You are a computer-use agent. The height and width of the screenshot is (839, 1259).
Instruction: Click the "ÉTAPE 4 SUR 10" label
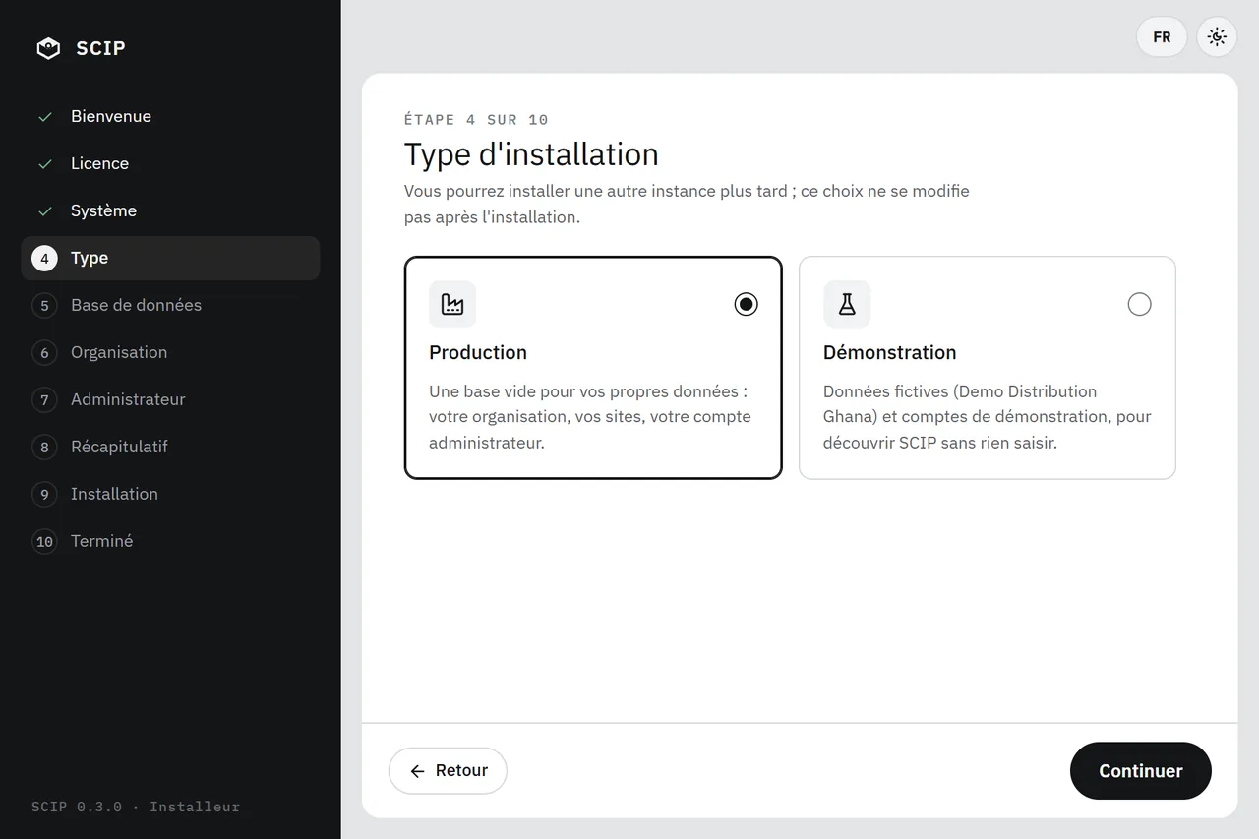[x=476, y=120]
